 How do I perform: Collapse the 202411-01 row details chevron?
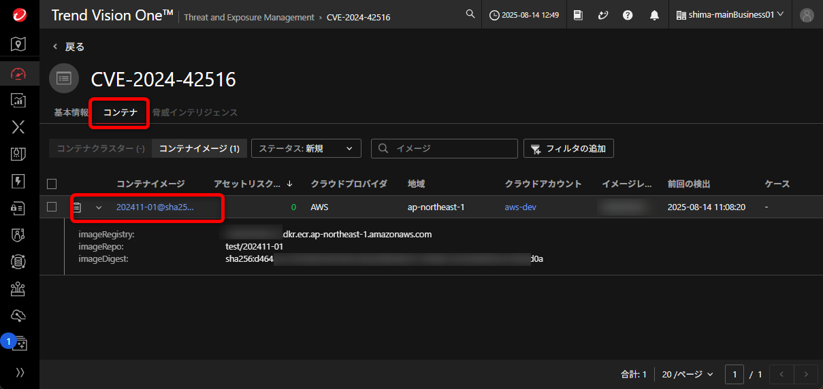(99, 207)
